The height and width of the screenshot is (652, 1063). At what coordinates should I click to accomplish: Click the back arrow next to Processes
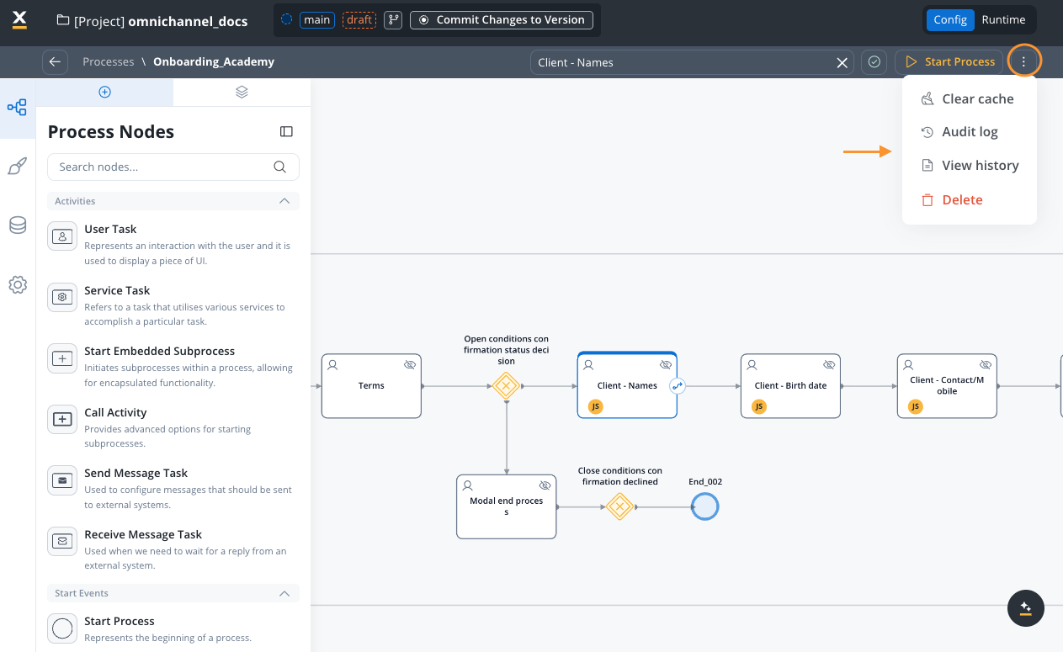pos(55,61)
